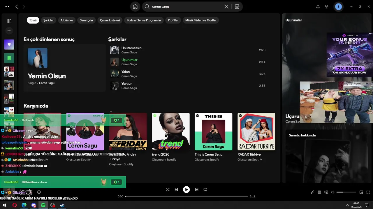Open the Spotify three-dots main menu
This screenshot has width=373, height=209.
click(7, 6)
